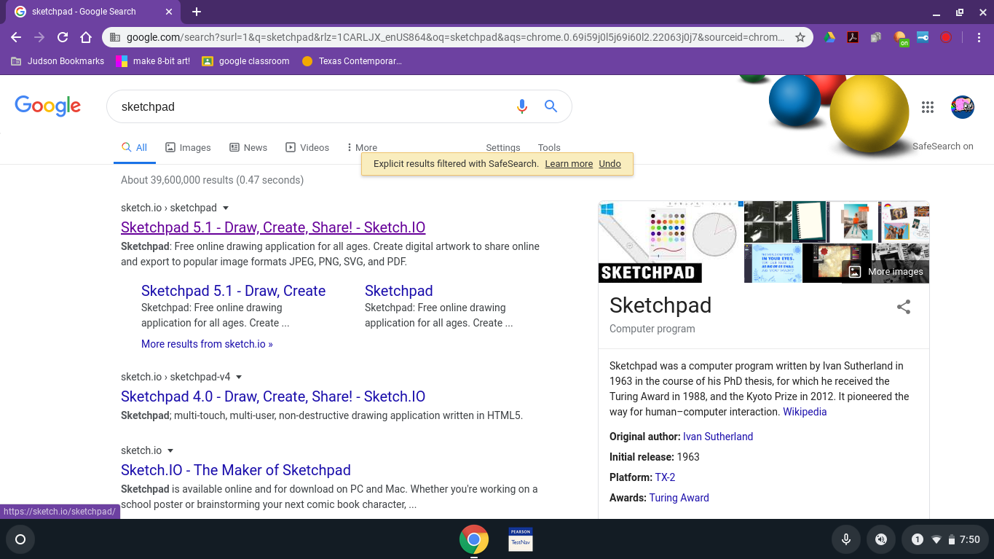Open Sketchpad 5.1 - Draw, Create, Share! result
The width and height of the screenshot is (994, 559).
(x=273, y=227)
